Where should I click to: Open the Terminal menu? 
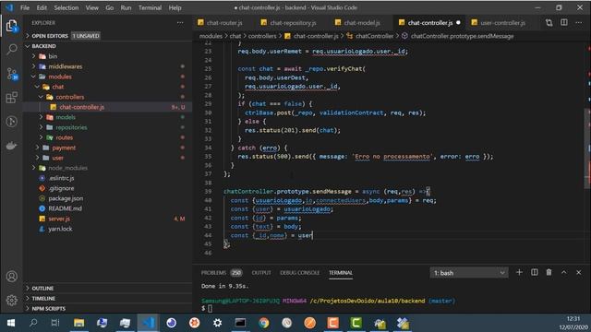pos(150,7)
